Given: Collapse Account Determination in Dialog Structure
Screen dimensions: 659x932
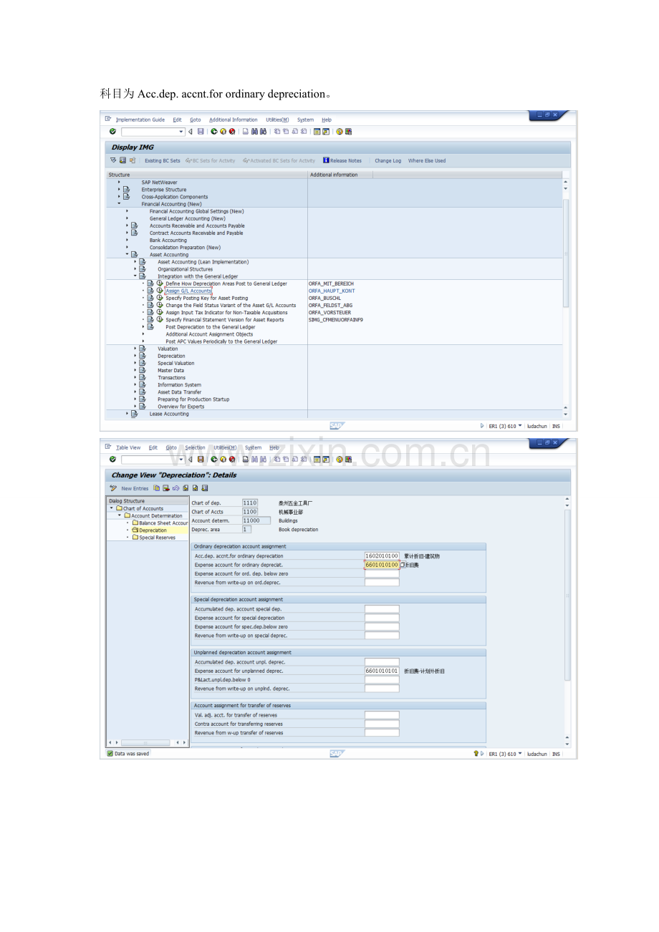Looking at the screenshot, I should coord(120,516).
